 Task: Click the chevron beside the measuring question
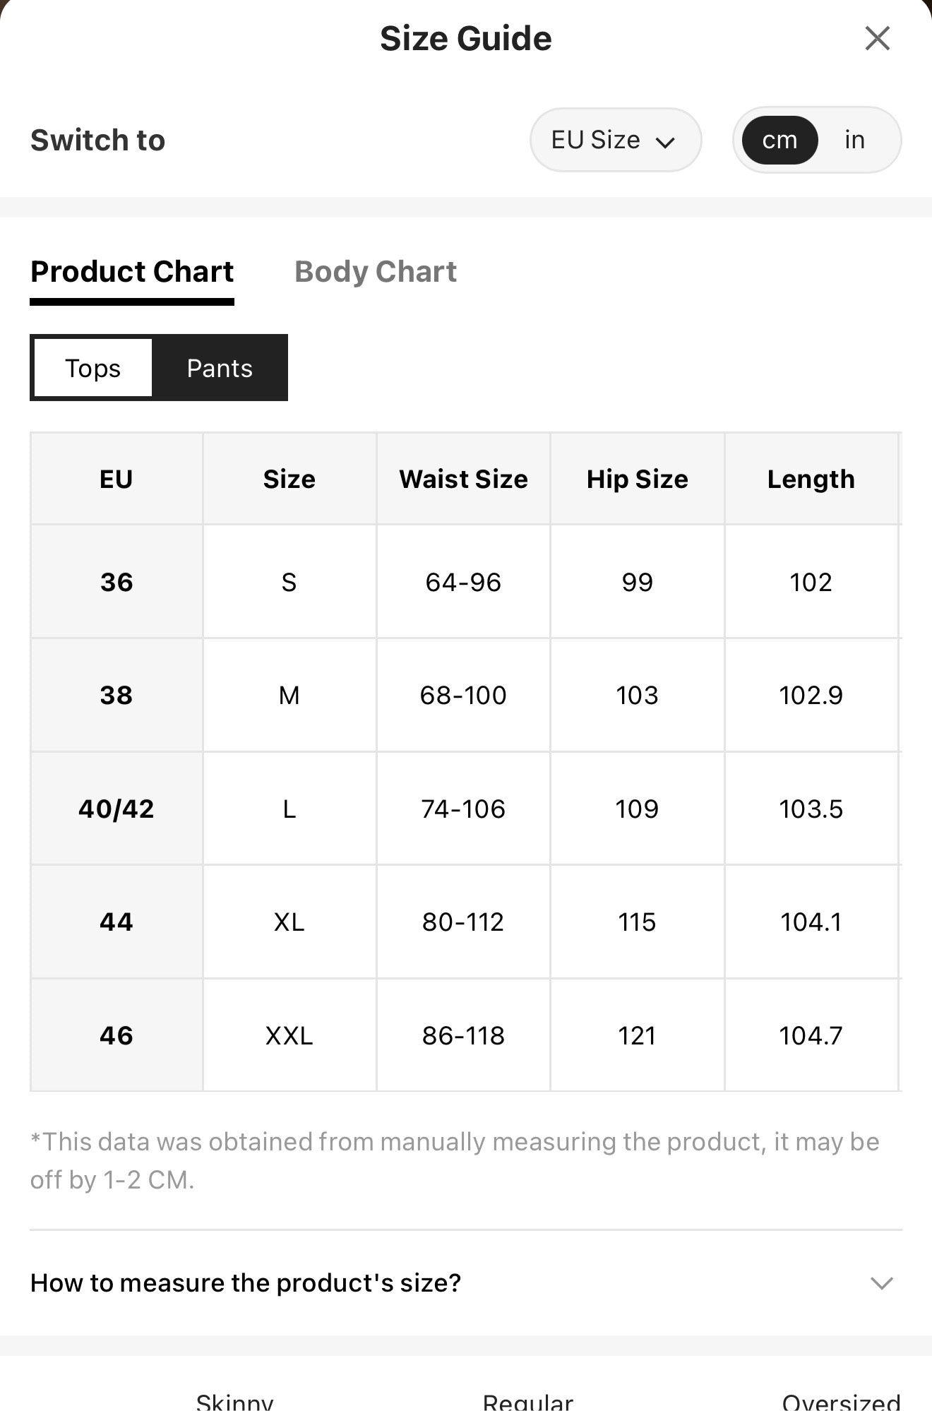click(x=882, y=1283)
